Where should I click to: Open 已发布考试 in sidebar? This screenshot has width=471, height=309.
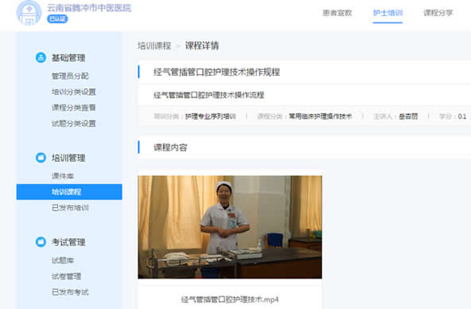[70, 291]
